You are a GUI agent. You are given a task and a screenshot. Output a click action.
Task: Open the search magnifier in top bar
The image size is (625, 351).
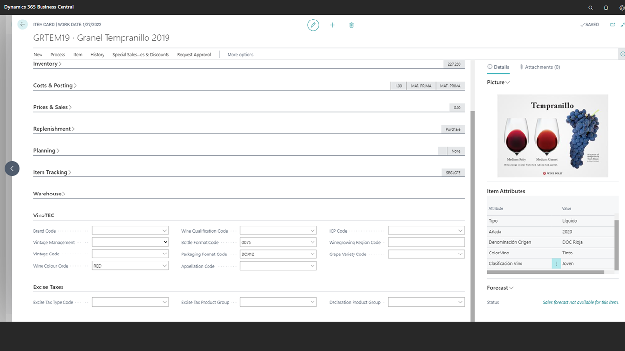[591, 7]
